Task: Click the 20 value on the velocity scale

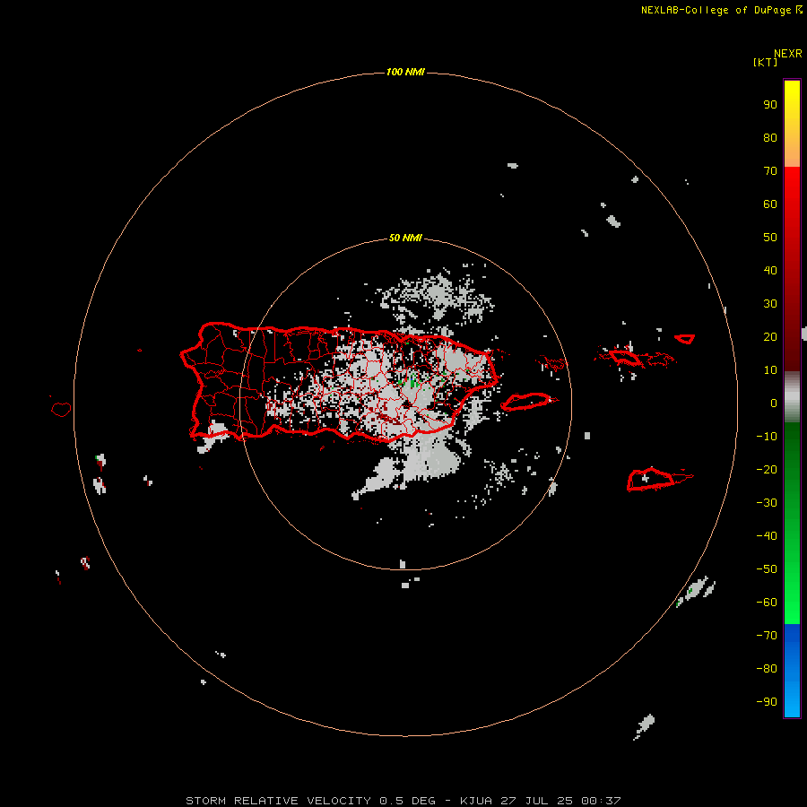Action: (x=770, y=336)
